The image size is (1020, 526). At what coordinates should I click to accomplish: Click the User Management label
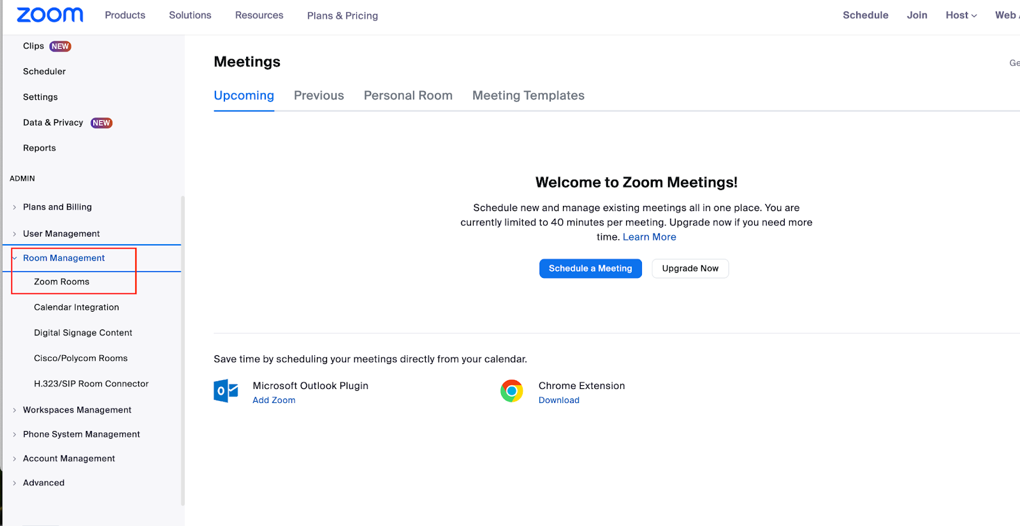click(x=61, y=234)
